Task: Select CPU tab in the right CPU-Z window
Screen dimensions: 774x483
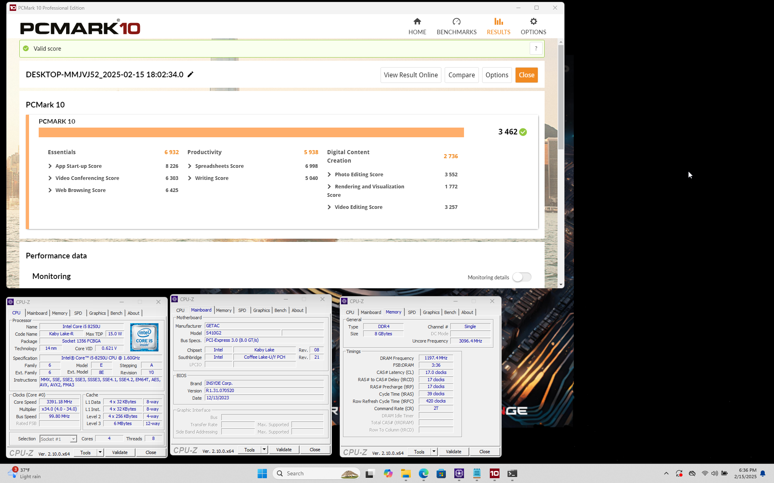Action: (350, 312)
